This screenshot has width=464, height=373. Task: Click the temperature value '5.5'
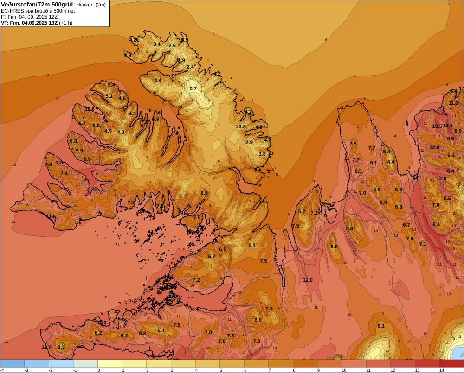pos(447,199)
